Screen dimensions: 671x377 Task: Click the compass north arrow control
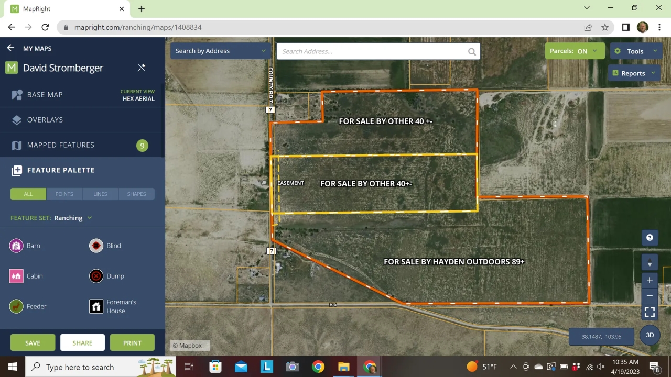tap(650, 263)
